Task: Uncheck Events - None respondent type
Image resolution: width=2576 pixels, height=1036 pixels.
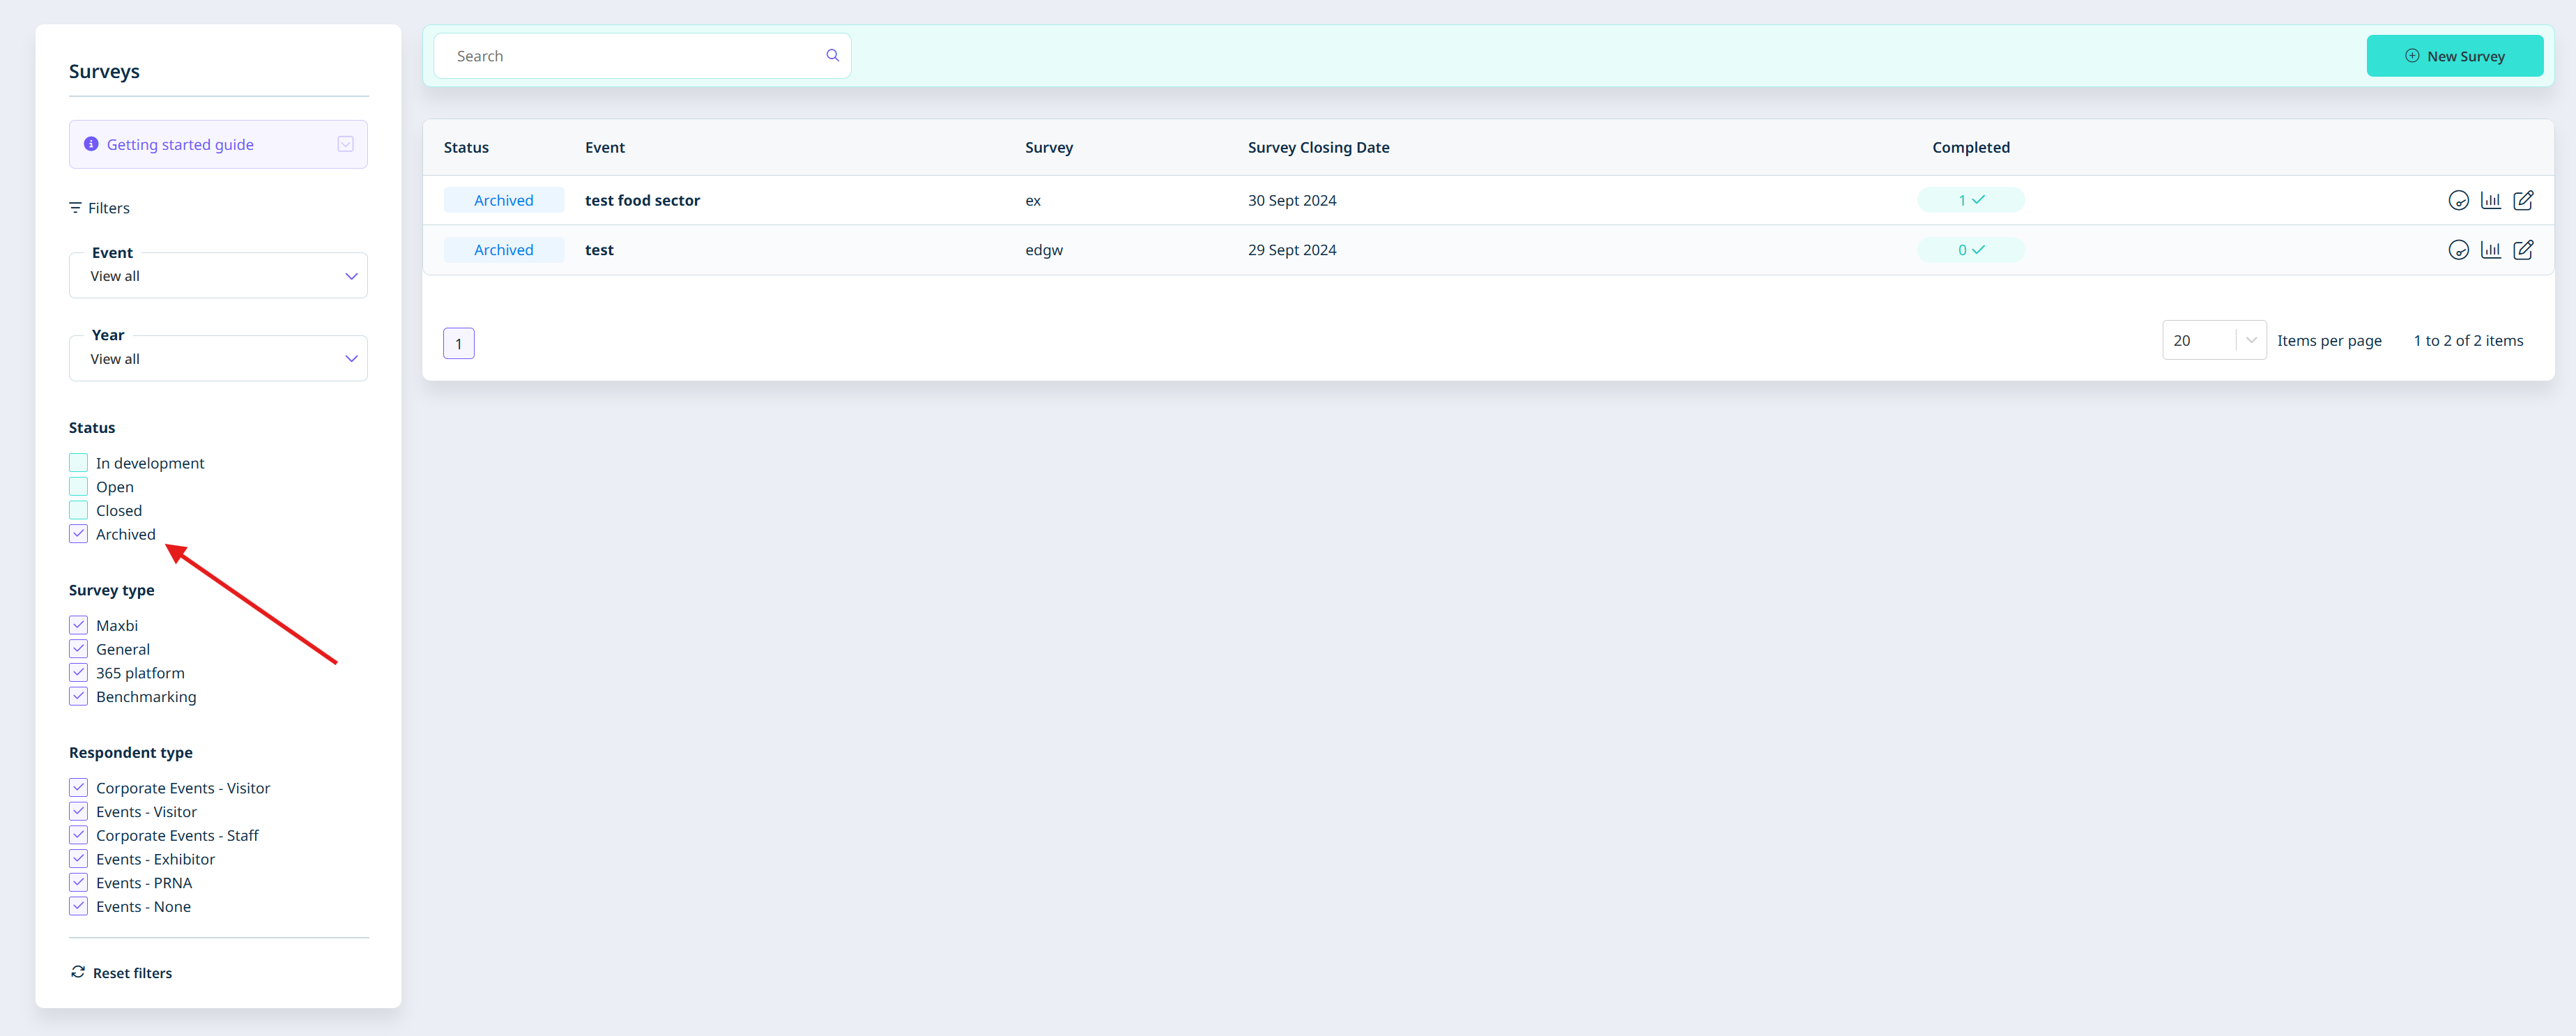Action: coord(78,906)
